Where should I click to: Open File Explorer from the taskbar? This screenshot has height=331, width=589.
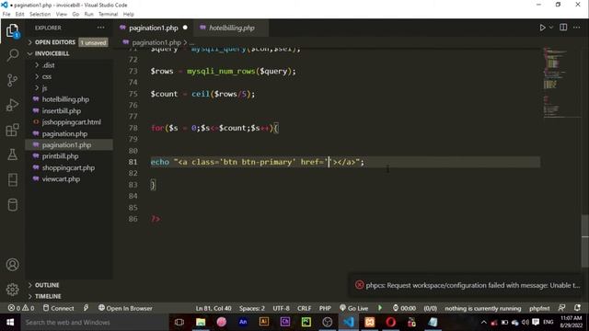[x=201, y=322]
